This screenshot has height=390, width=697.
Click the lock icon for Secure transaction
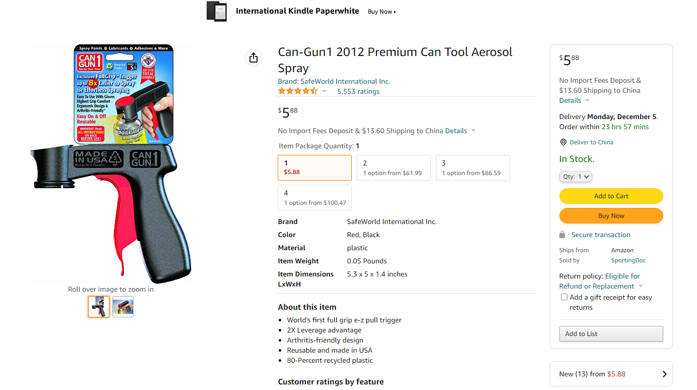[x=562, y=235]
